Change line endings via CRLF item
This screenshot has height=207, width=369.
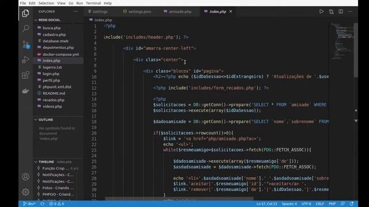pos(320,204)
